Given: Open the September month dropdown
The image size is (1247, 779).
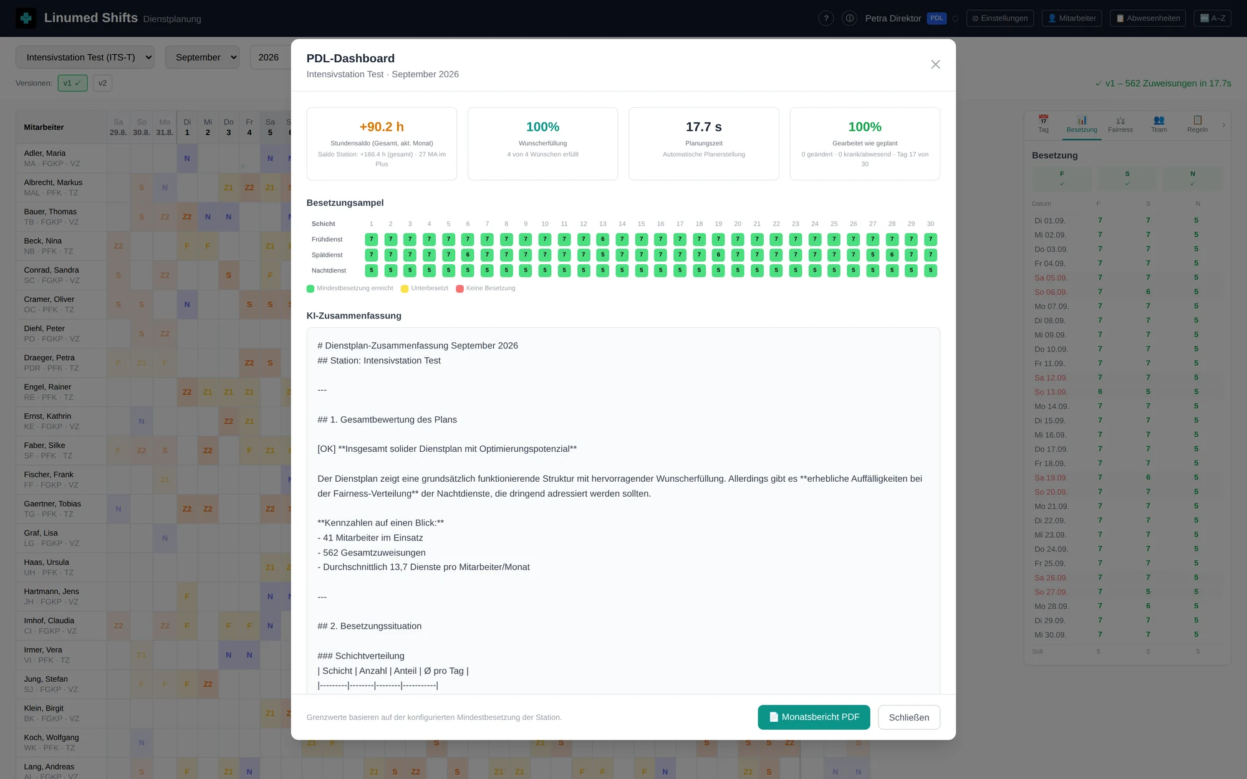Looking at the screenshot, I should click(x=202, y=57).
